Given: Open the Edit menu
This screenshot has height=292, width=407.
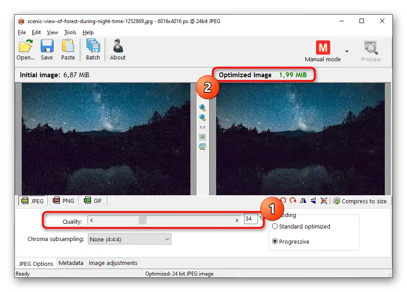Looking at the screenshot, I should tap(36, 32).
